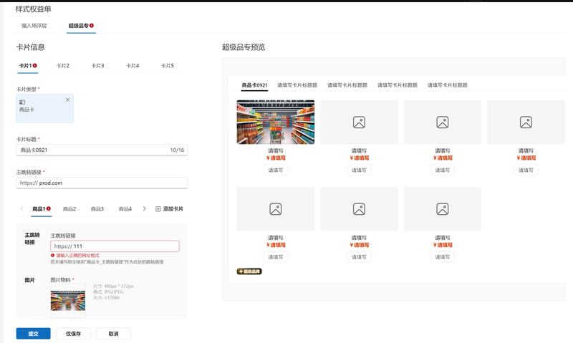Click the plus icon beside 添加卡片

tap(158, 209)
